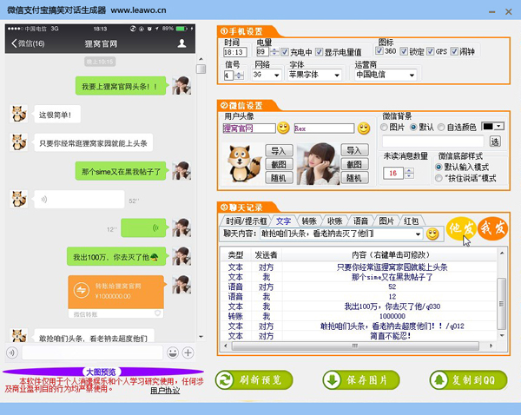
Task: Toggle the 显示电量值 checkbox
Action: click(319, 52)
